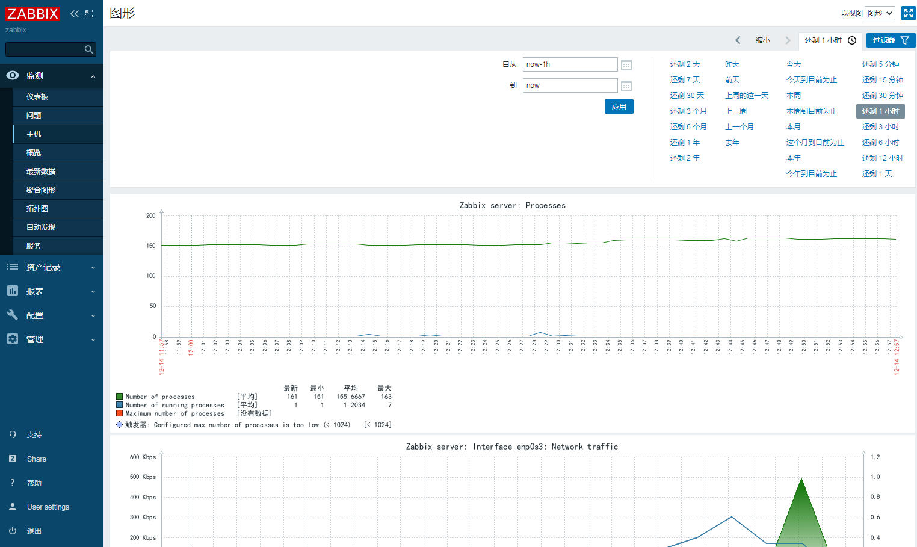Click the highlighted 还剩 1 小时 preset

880,111
